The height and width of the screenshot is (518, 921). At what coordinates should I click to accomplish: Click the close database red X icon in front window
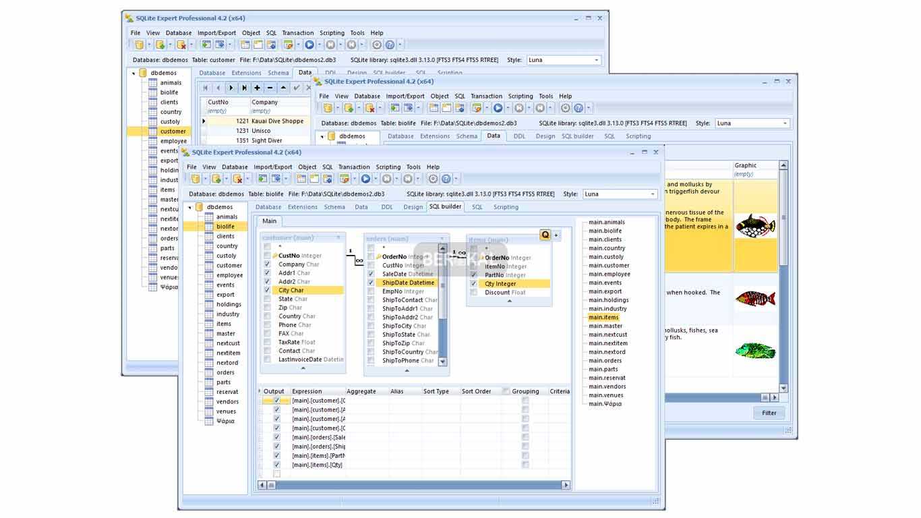pos(237,179)
